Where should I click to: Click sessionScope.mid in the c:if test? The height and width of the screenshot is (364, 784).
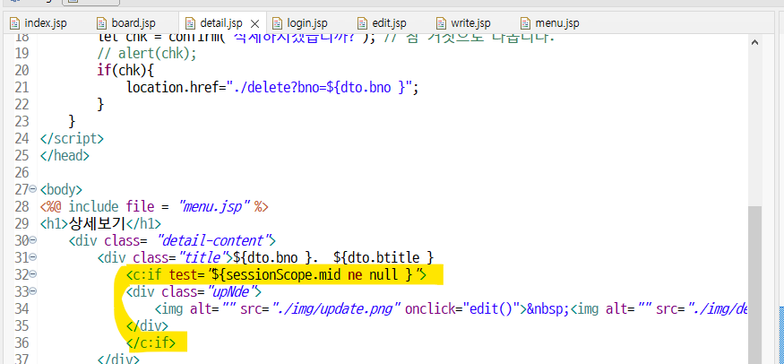coord(282,274)
